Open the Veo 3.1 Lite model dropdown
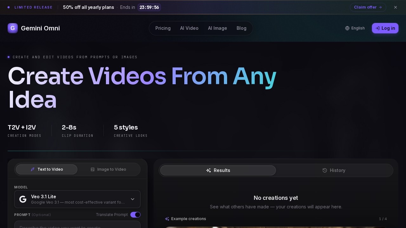 [77, 199]
